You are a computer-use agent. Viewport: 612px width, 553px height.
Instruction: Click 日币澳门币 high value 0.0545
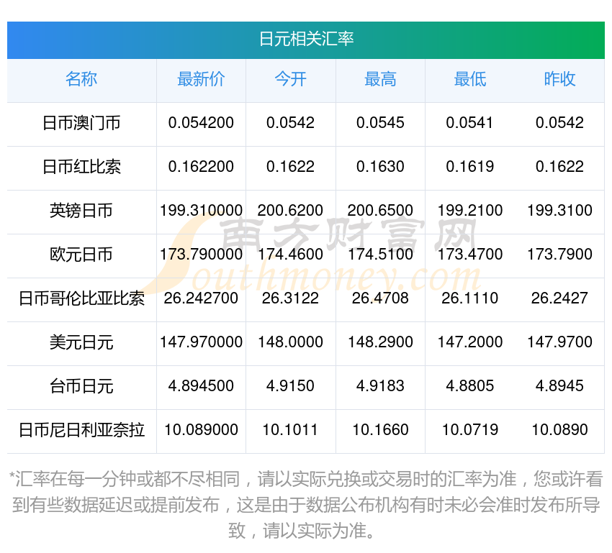(380, 123)
